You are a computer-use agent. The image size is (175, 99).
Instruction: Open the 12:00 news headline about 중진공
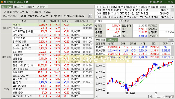(125, 13)
